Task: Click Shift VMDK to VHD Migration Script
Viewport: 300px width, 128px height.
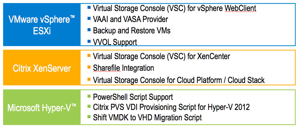Action: (x=147, y=118)
